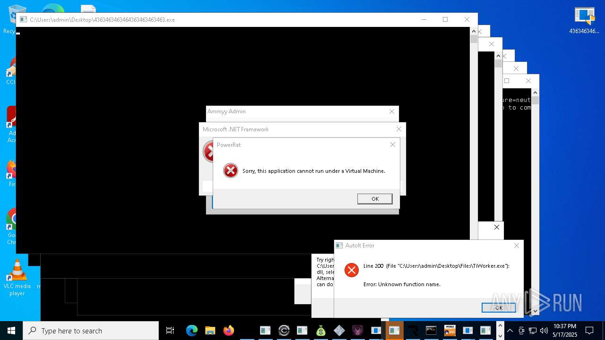Maximize the main console window

coord(445,19)
